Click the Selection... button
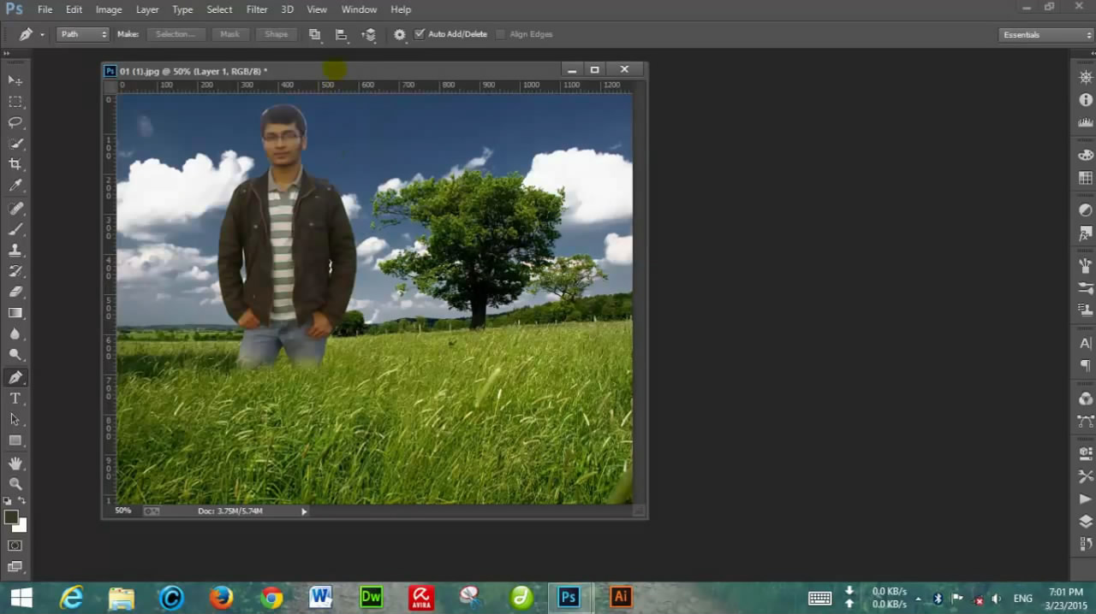Image resolution: width=1096 pixels, height=614 pixels. [176, 34]
